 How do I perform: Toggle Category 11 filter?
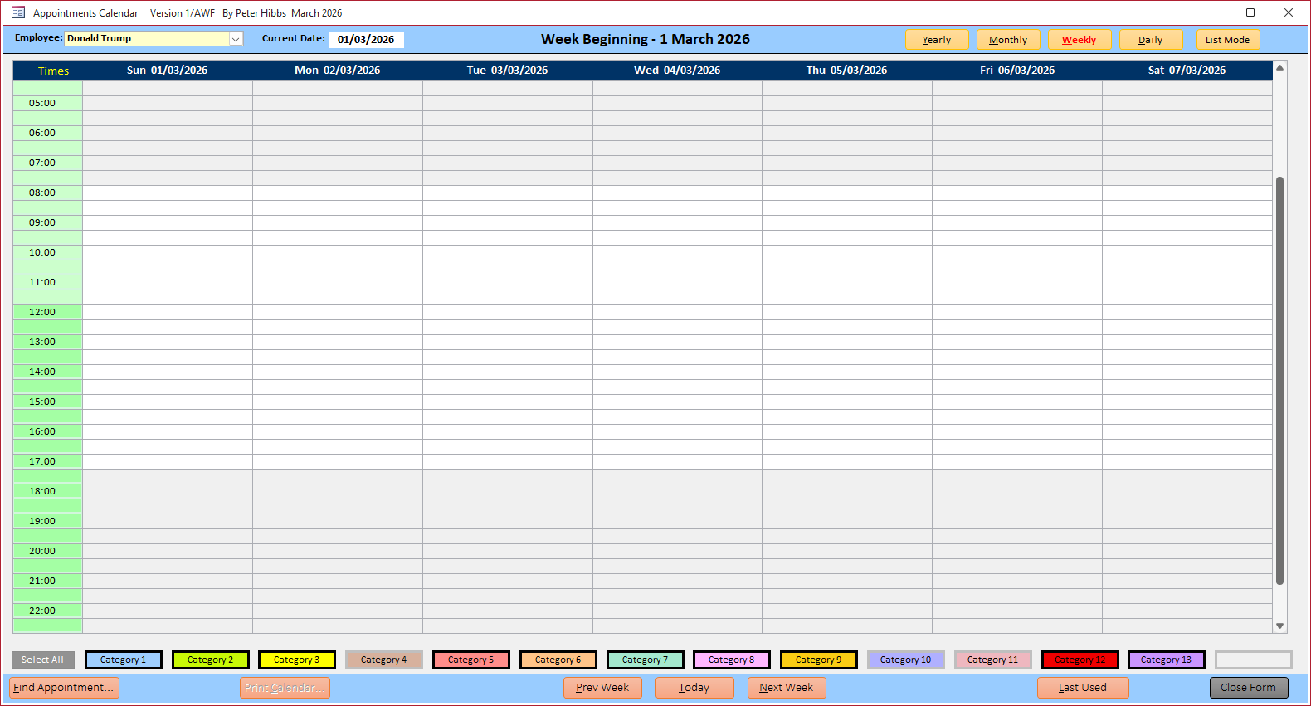coord(993,660)
